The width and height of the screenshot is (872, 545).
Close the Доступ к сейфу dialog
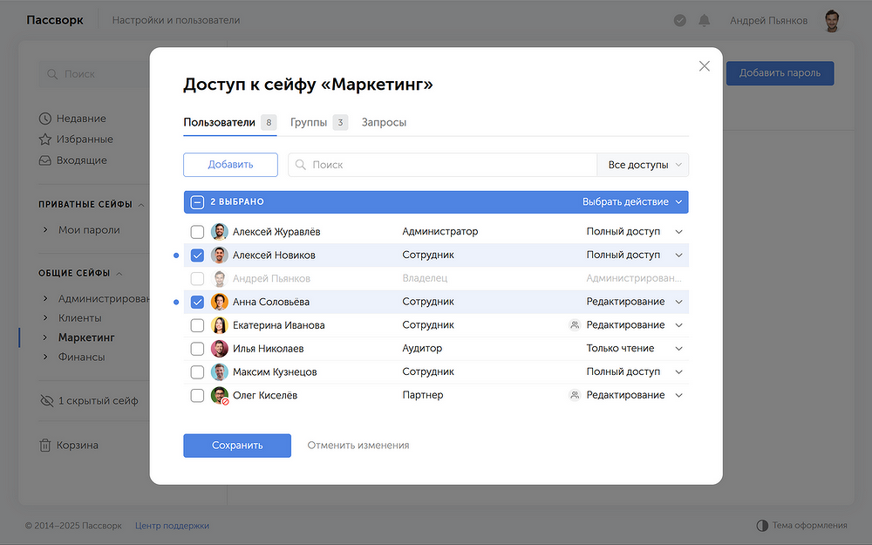(704, 66)
